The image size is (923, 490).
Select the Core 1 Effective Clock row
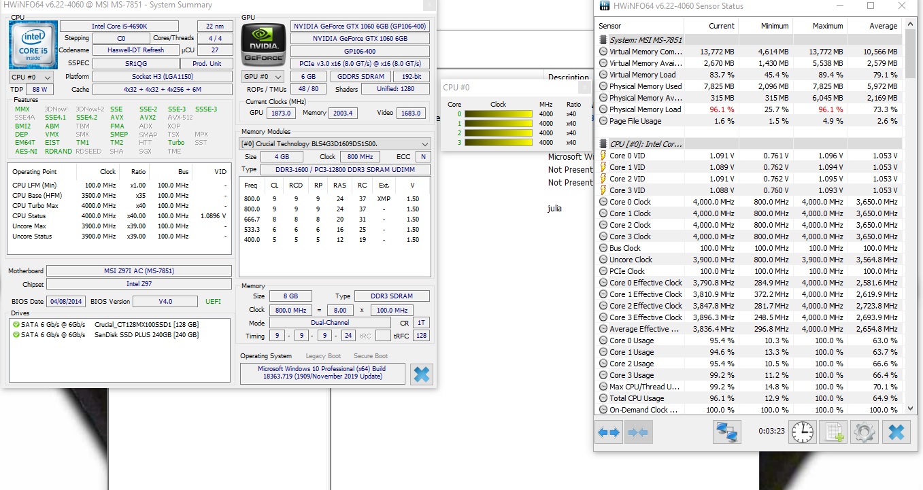pyautogui.click(x=750, y=294)
